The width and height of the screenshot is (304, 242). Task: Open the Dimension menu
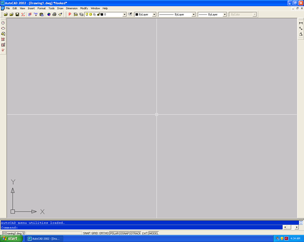tap(71, 8)
